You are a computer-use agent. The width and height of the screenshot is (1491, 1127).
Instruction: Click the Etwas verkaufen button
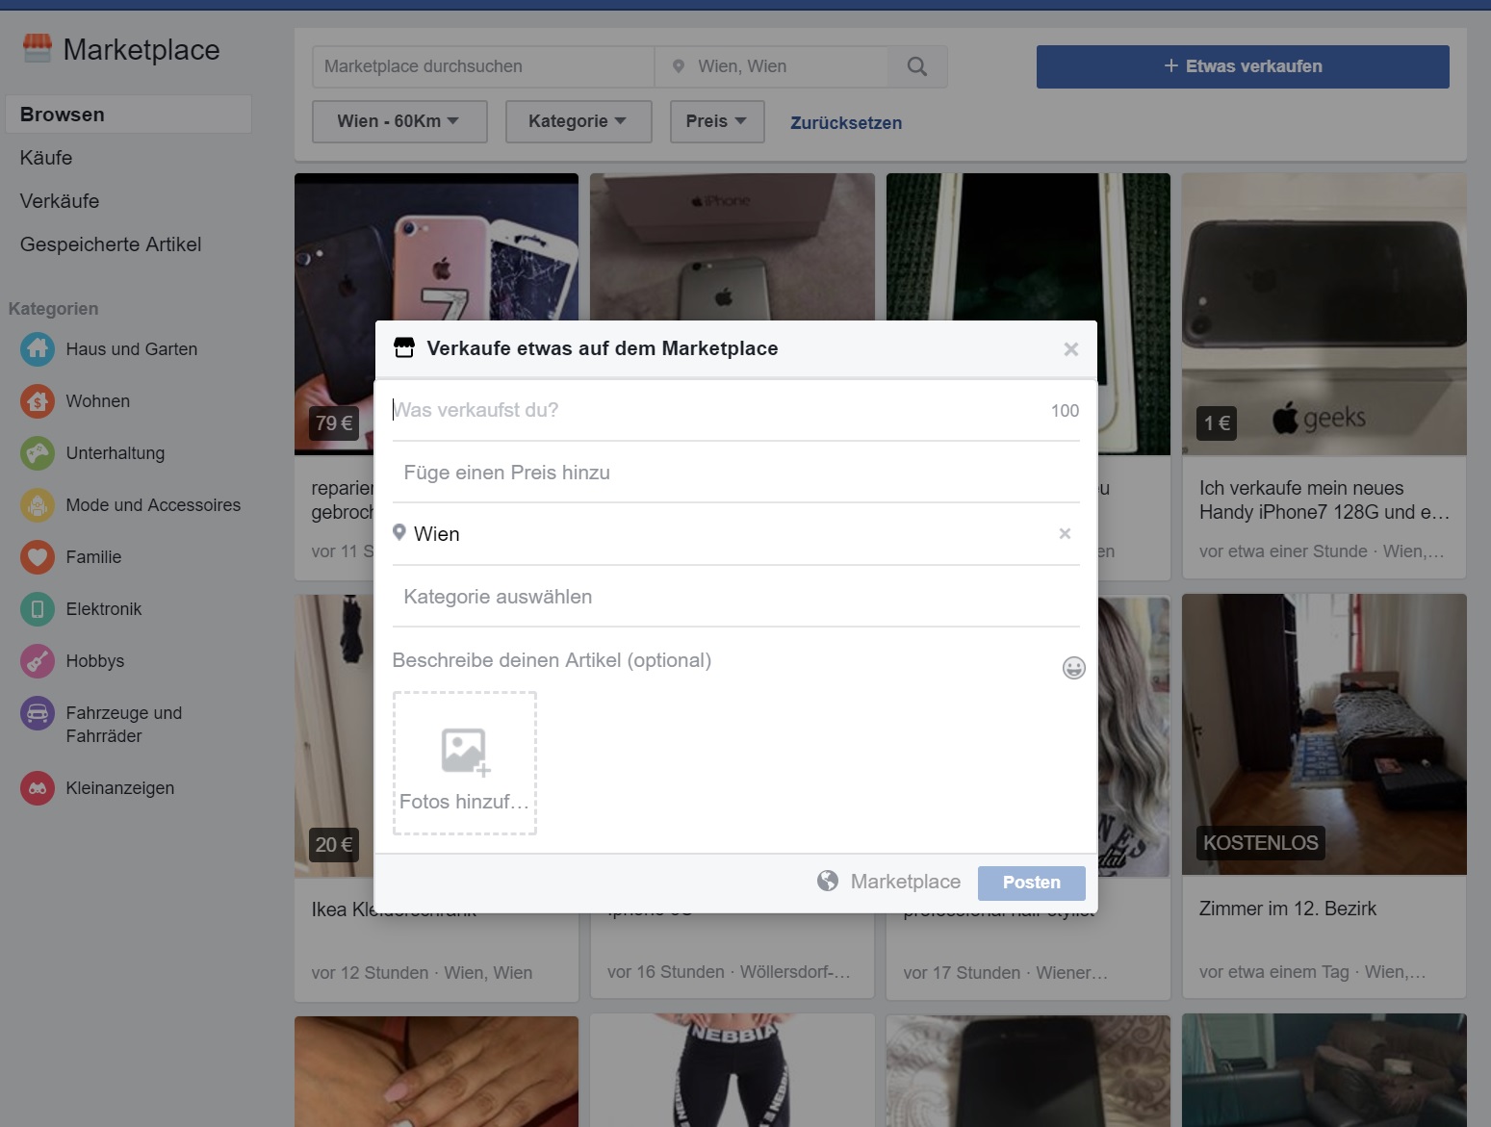click(1243, 66)
